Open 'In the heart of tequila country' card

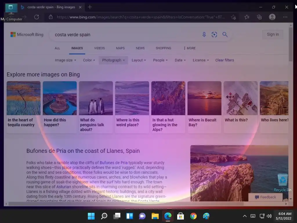23,107
